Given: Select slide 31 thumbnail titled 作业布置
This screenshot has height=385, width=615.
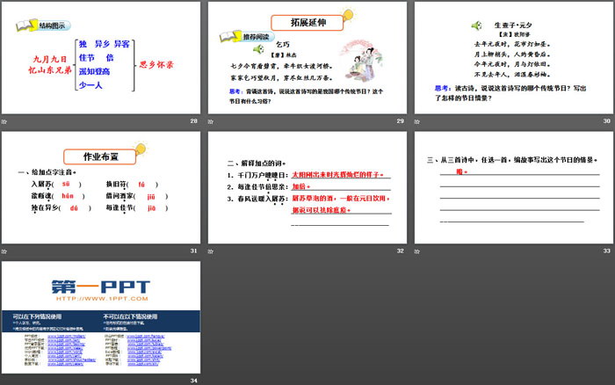Looking at the screenshot, I should click(x=101, y=187).
